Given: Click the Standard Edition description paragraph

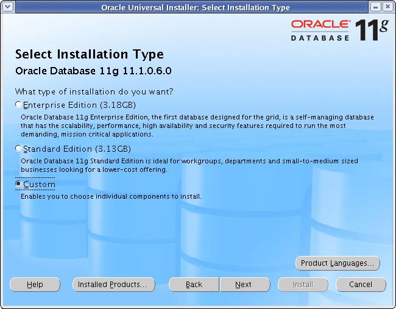Looking at the screenshot, I should 189,165.
